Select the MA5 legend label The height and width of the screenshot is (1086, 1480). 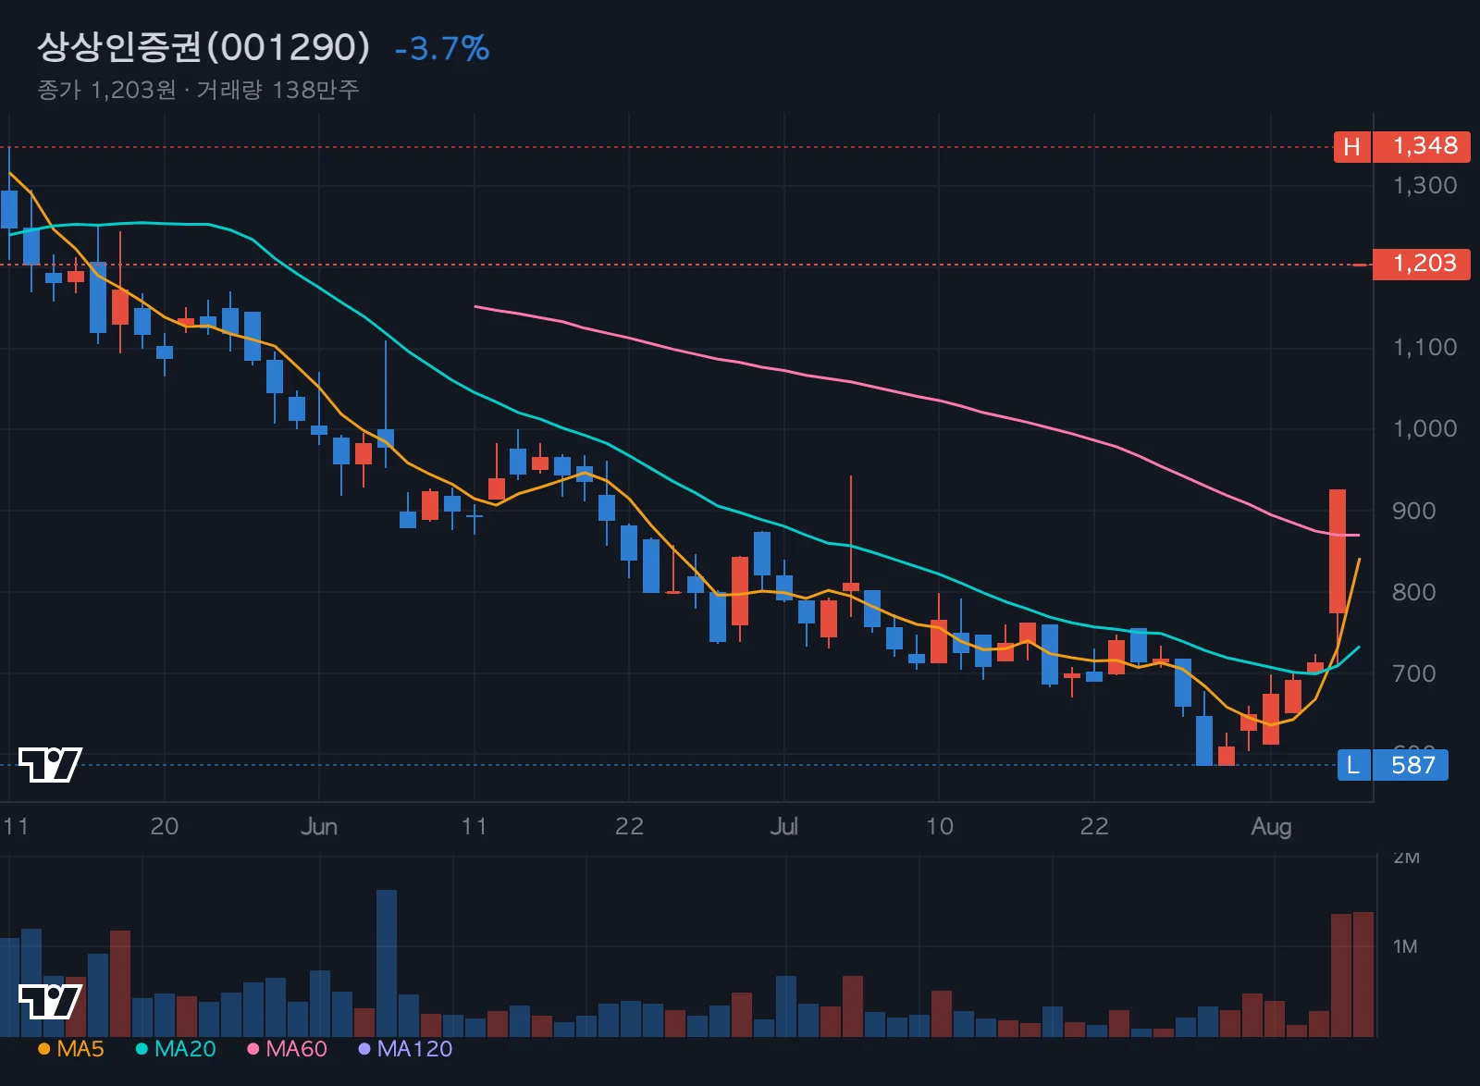pyautogui.click(x=80, y=1049)
